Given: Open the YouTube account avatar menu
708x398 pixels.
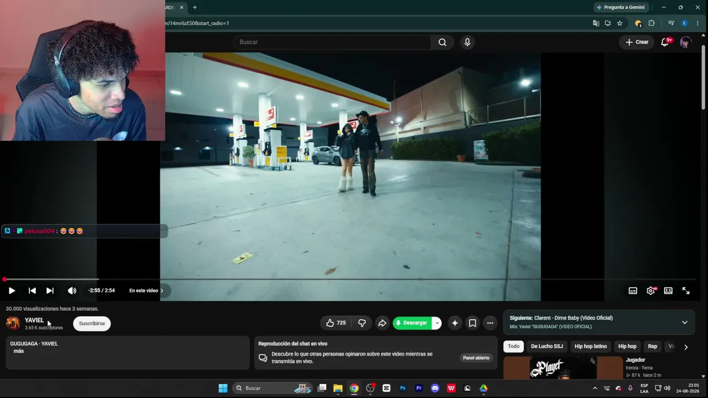Looking at the screenshot, I should (686, 42).
